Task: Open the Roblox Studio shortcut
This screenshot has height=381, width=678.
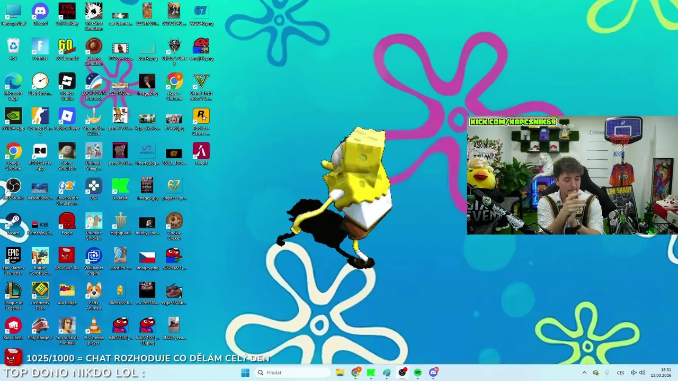Action: pos(67,87)
